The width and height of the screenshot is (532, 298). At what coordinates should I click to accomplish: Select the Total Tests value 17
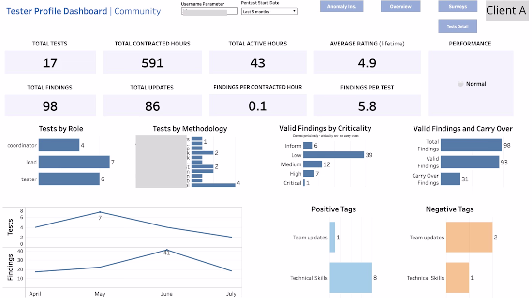pyautogui.click(x=50, y=63)
